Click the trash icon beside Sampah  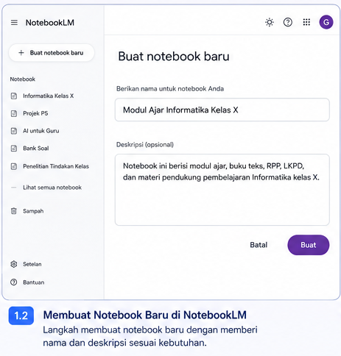pos(14,211)
